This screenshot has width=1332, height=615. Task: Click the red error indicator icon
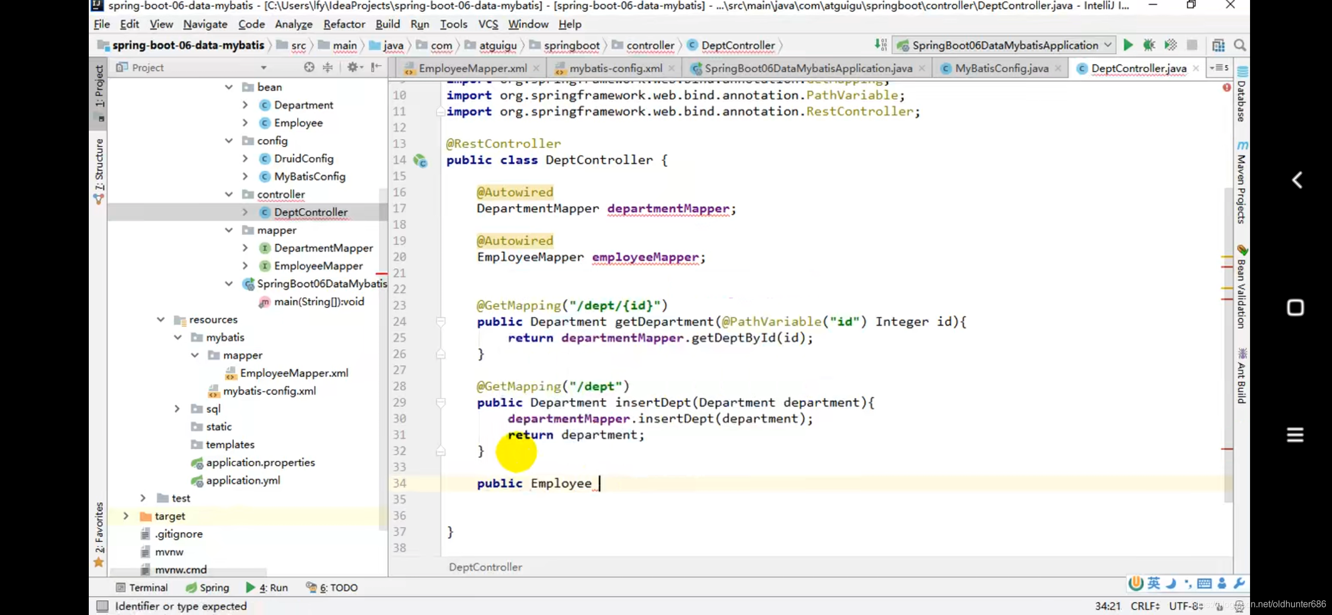[x=1226, y=88]
